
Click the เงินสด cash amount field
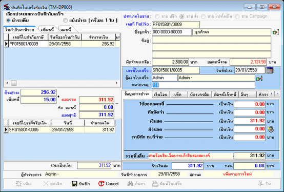coord(250,121)
